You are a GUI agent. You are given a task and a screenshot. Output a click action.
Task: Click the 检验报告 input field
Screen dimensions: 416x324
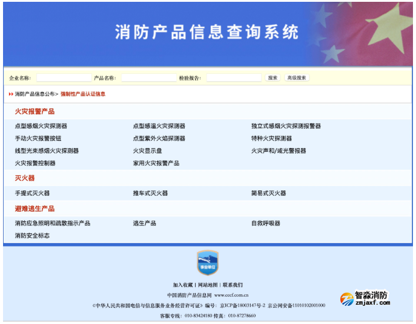tap(233, 78)
